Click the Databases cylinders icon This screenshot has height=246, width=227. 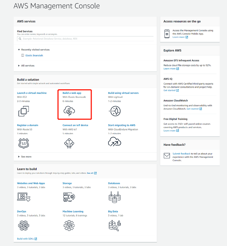(x=115, y=197)
